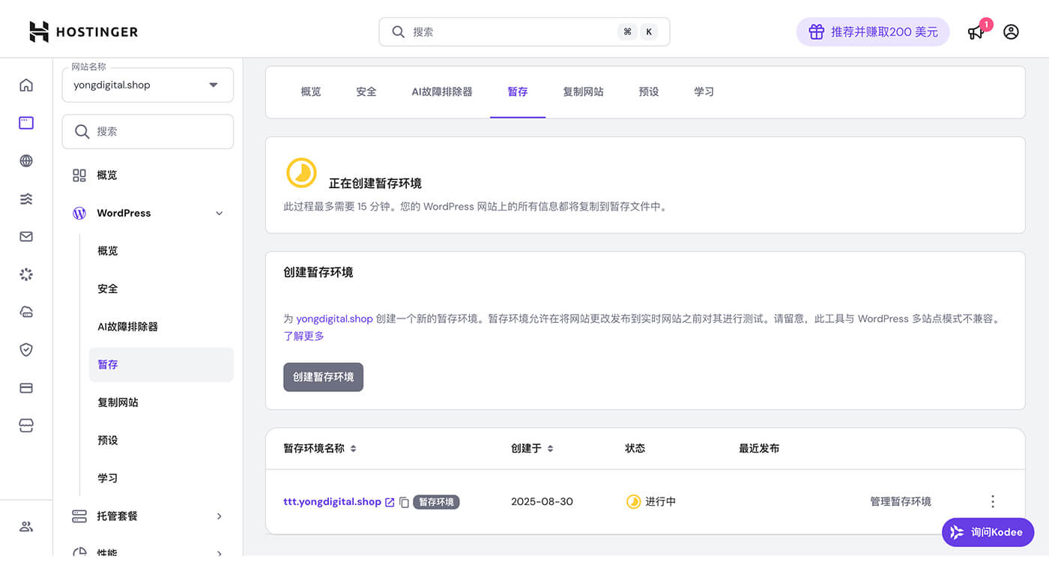
Task: Click the top 搜索 search box
Action: coord(524,32)
